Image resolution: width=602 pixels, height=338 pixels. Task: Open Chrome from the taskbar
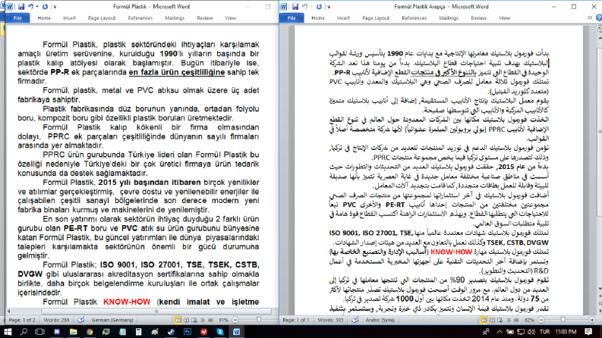click(x=90, y=331)
